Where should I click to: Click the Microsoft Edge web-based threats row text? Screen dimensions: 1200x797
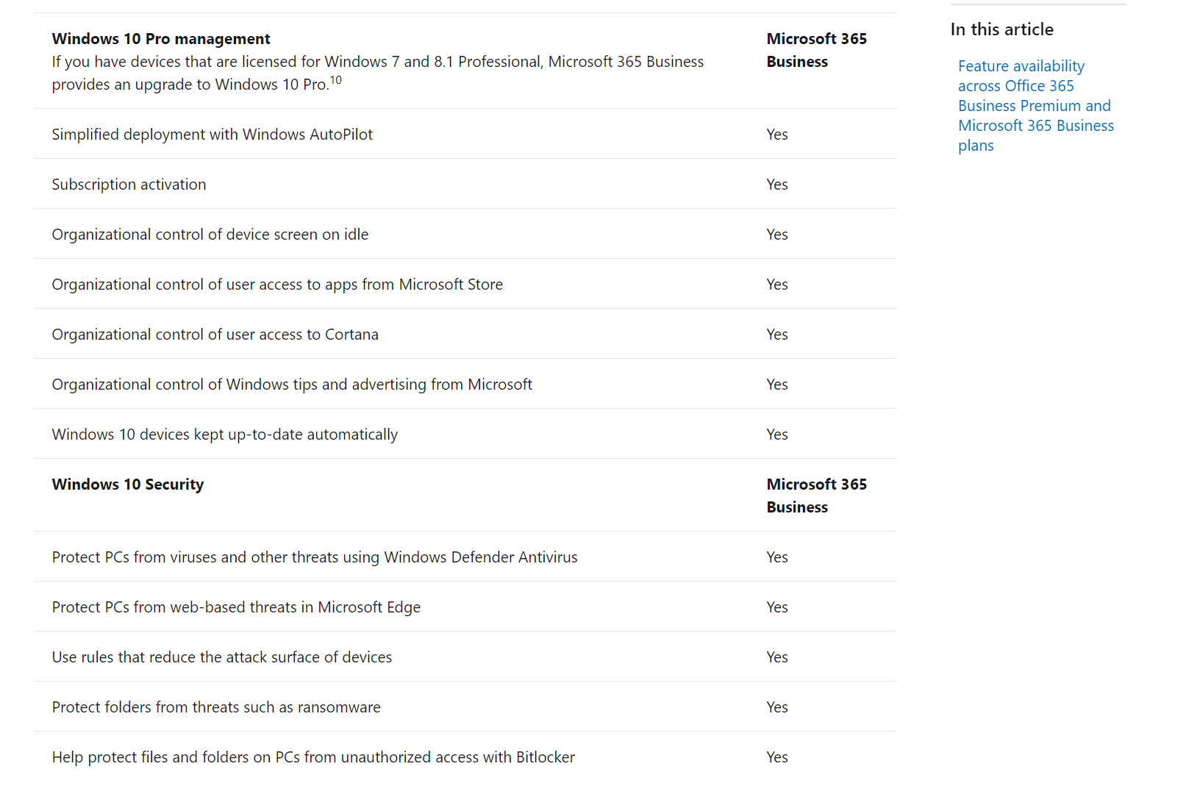(x=236, y=607)
